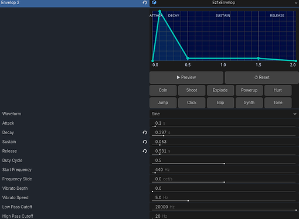Click the revert icon next to Sustain
This screenshot has width=299, height=219.
click(145, 142)
